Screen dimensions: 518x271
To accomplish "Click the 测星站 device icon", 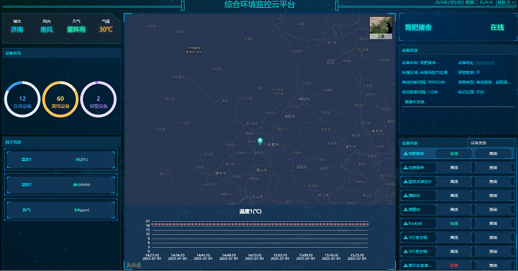I will (405, 210).
